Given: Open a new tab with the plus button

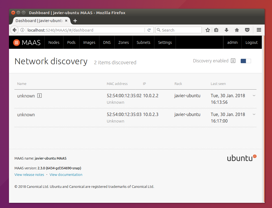Looking at the screenshot, I should 75,21.
